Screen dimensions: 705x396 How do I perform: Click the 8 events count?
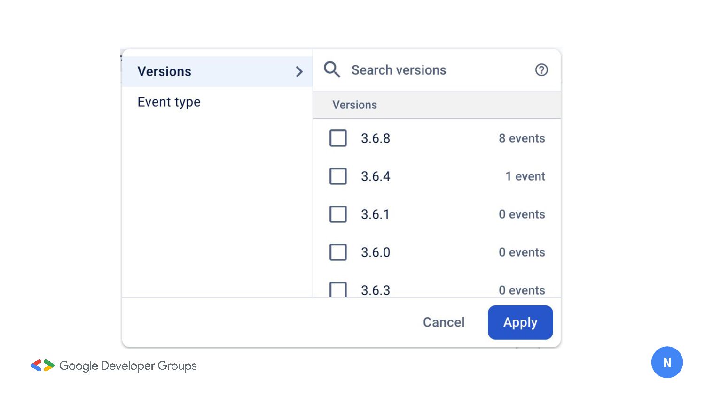[x=522, y=138]
